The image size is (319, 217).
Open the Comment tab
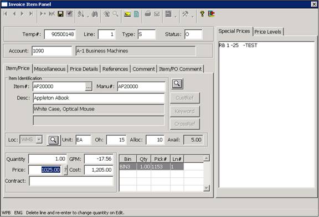(143, 69)
